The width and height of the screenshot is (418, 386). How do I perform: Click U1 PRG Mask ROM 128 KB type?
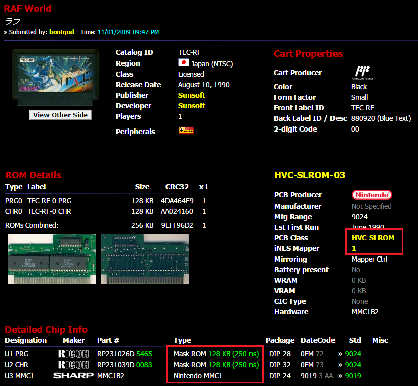[x=216, y=354]
